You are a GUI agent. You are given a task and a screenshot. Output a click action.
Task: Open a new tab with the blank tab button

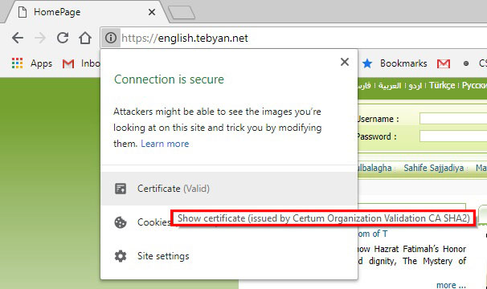pos(182,12)
